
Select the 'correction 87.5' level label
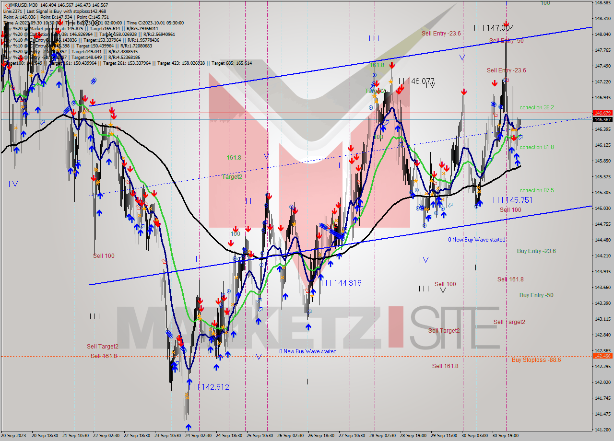tap(536, 190)
